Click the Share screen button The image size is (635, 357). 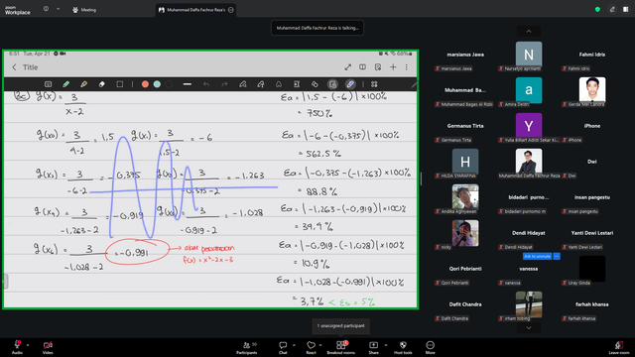373,347
